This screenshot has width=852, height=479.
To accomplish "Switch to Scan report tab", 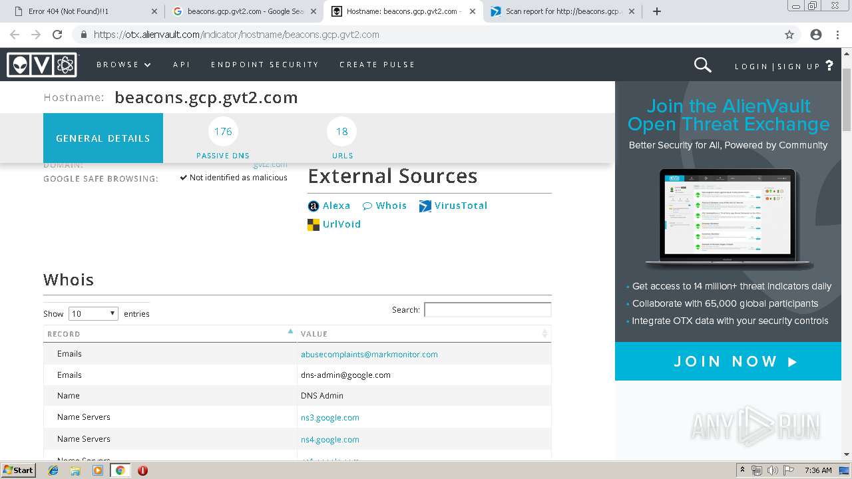I will click(x=561, y=11).
